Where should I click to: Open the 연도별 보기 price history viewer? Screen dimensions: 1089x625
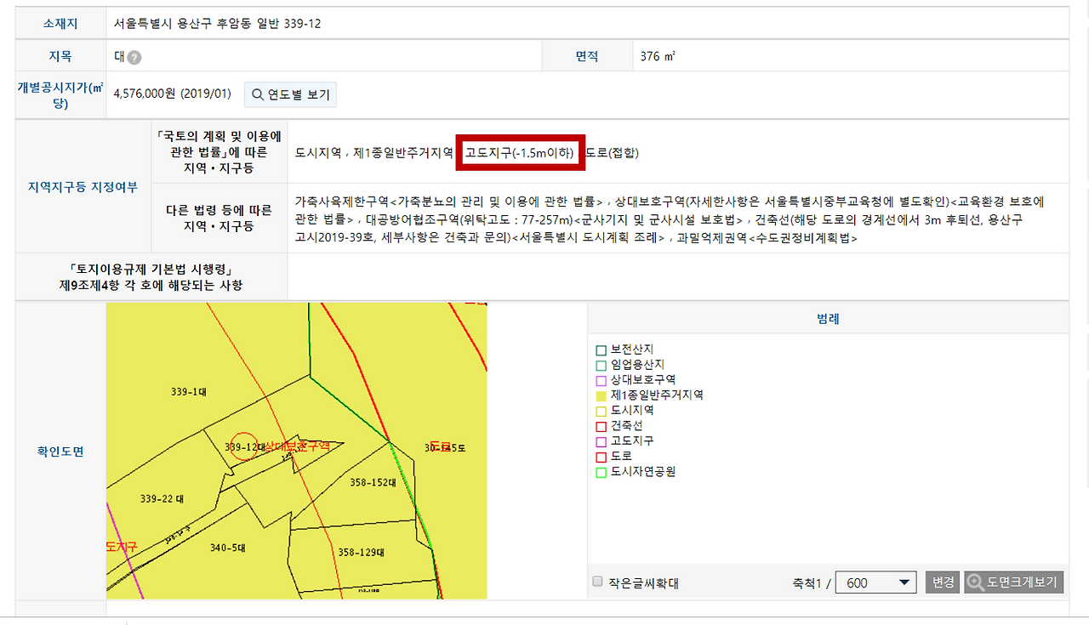coord(288,94)
